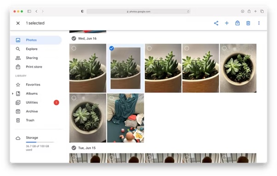Select top-down succulent photo checkbox in first row
The width and height of the screenshot is (277, 176).
(x=224, y=48)
